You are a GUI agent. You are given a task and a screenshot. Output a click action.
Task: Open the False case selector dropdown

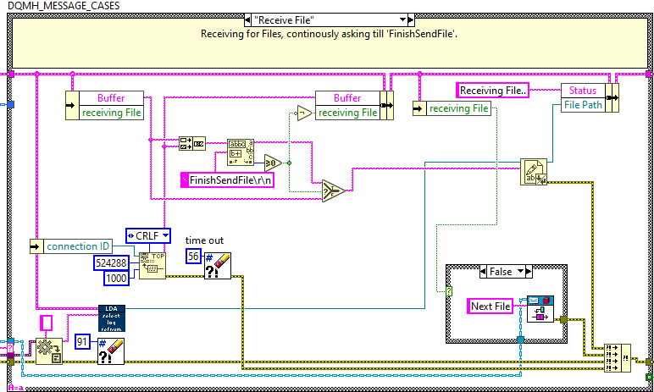click(520, 272)
